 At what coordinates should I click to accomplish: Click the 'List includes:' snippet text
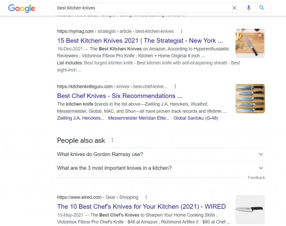pos(70,63)
